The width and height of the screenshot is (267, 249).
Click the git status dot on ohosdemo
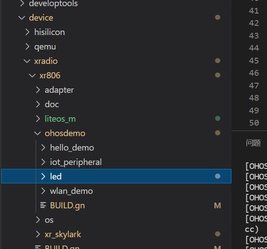(x=217, y=133)
